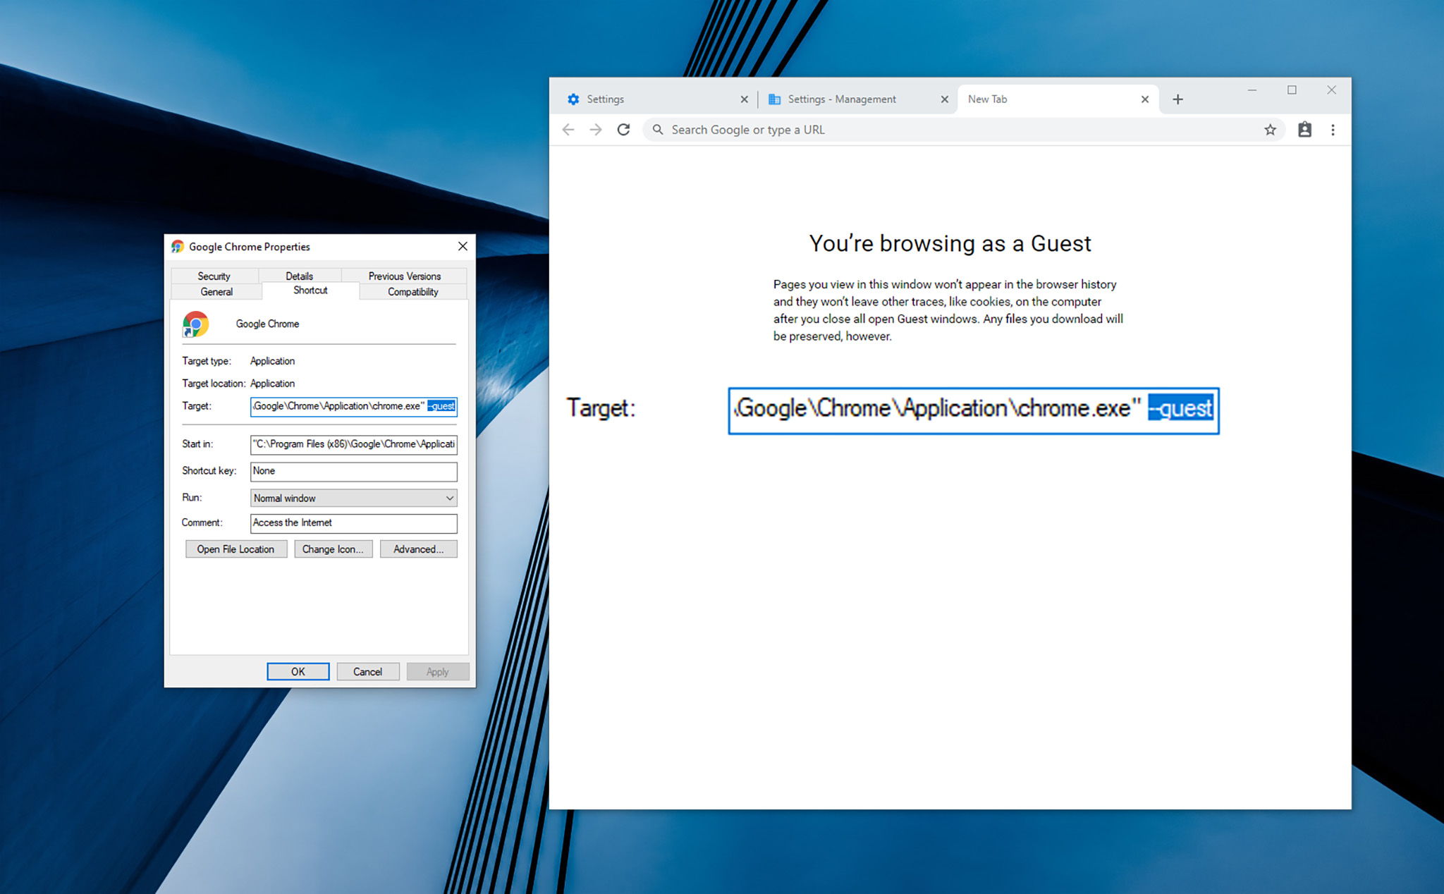Open the Security tab in Properties
This screenshot has height=894, width=1444.
214,276
